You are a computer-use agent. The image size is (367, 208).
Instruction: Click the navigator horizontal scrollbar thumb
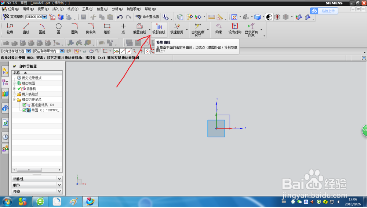pyautogui.click(x=29, y=170)
